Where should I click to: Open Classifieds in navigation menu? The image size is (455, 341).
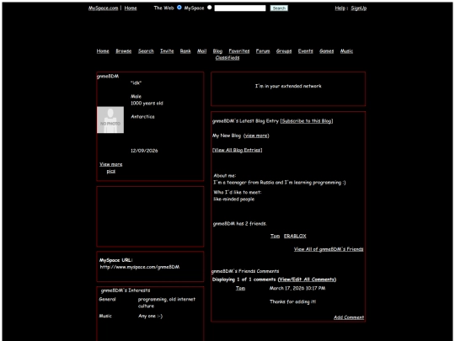pyautogui.click(x=227, y=58)
